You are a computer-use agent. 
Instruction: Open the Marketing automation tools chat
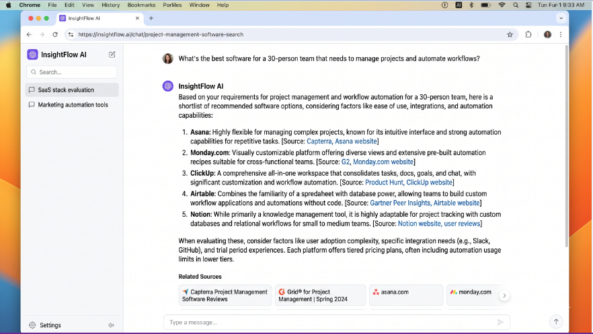click(72, 105)
